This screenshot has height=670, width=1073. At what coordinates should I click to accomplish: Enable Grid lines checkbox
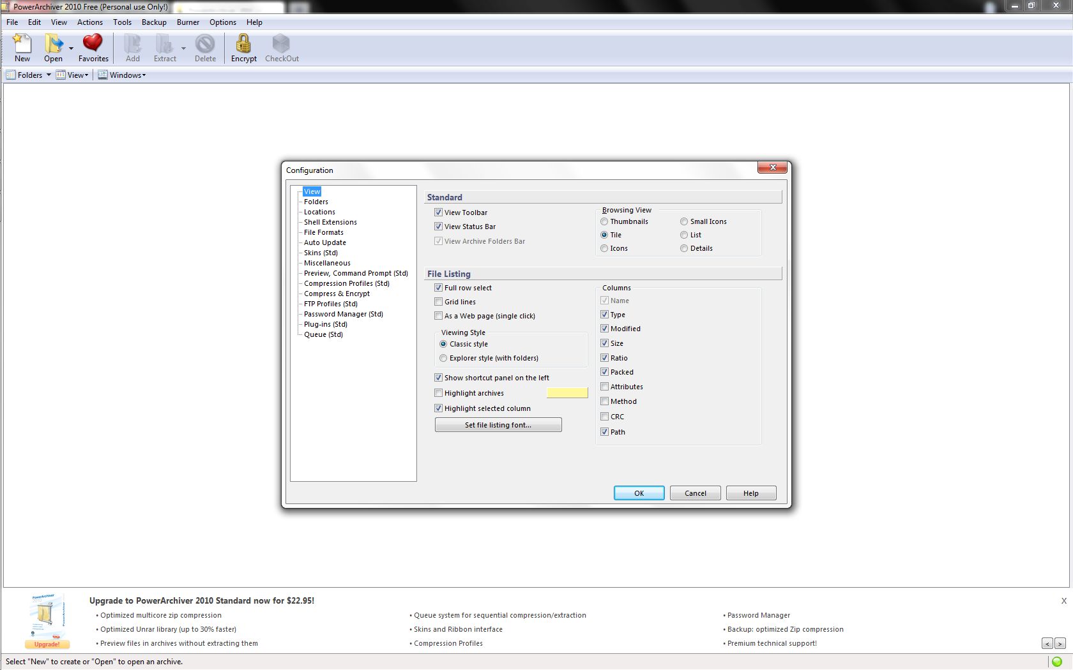(x=438, y=302)
